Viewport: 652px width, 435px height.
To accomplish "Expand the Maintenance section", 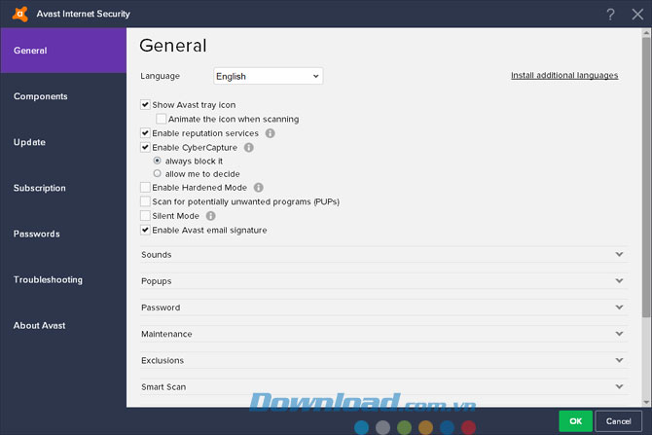I will (x=383, y=334).
